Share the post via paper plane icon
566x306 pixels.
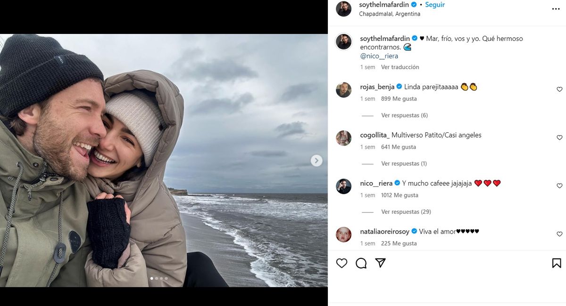(x=381, y=263)
